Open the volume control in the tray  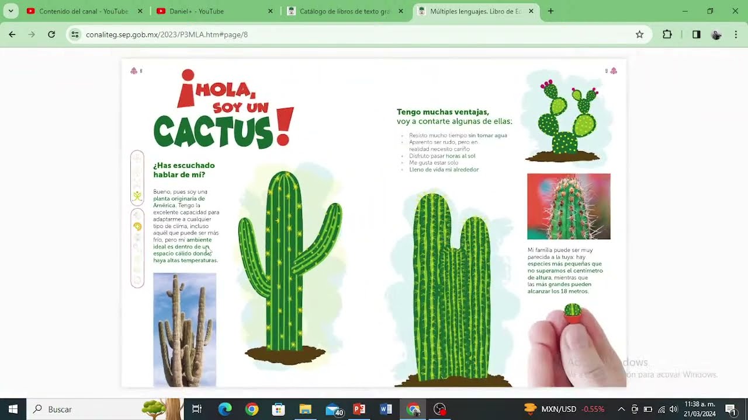point(673,409)
